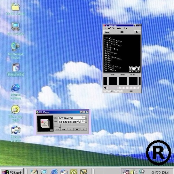The image size is (174, 174).
Task: Click the stop button in CD Player
Action: click(77, 129)
